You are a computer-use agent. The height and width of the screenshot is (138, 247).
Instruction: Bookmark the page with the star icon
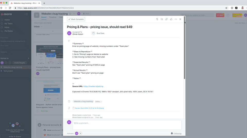tap(226, 8)
